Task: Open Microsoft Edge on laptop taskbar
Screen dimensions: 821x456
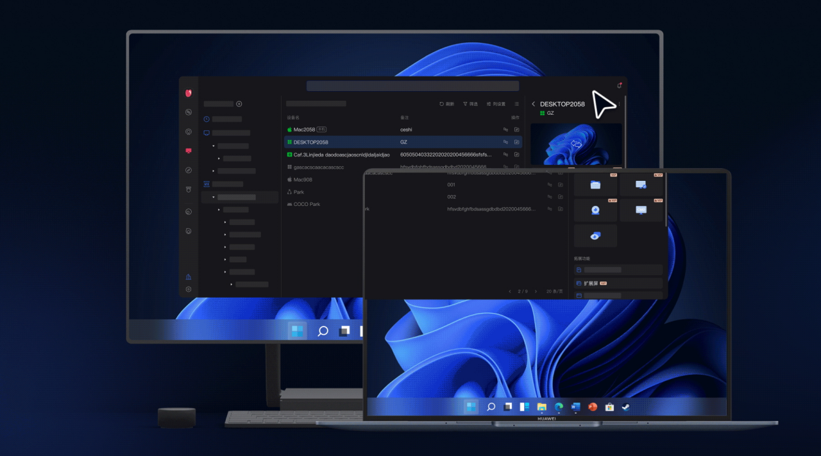Action: [x=559, y=407]
